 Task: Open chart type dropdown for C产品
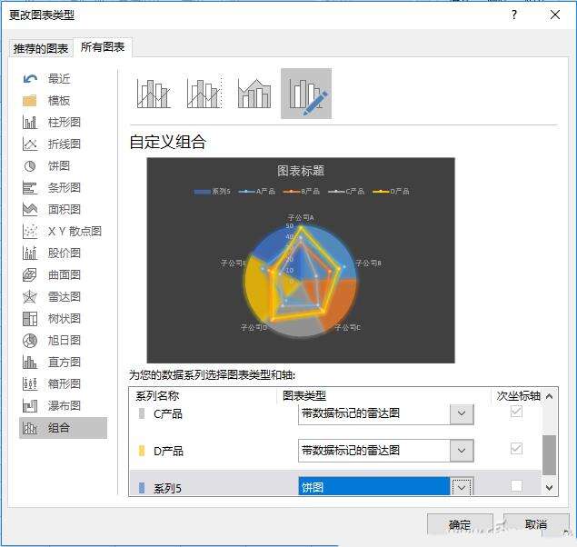[462, 414]
